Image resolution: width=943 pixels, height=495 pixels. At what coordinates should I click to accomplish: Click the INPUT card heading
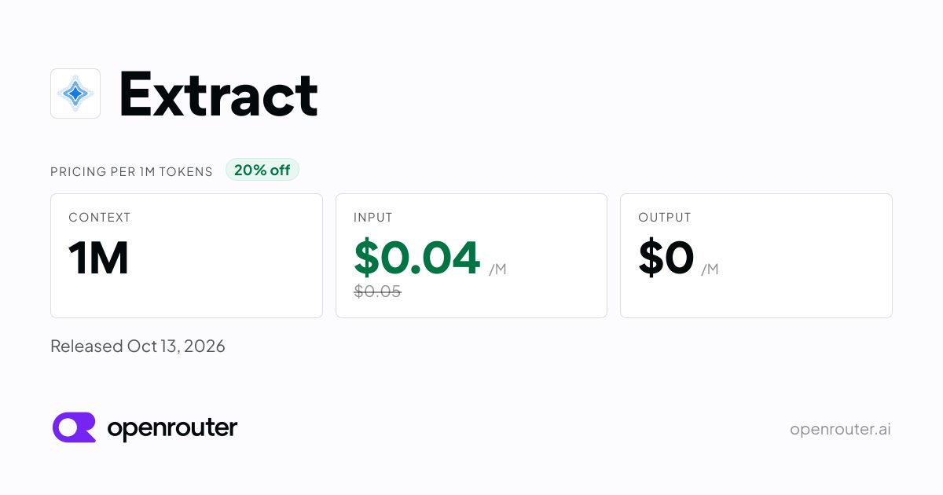[373, 218]
